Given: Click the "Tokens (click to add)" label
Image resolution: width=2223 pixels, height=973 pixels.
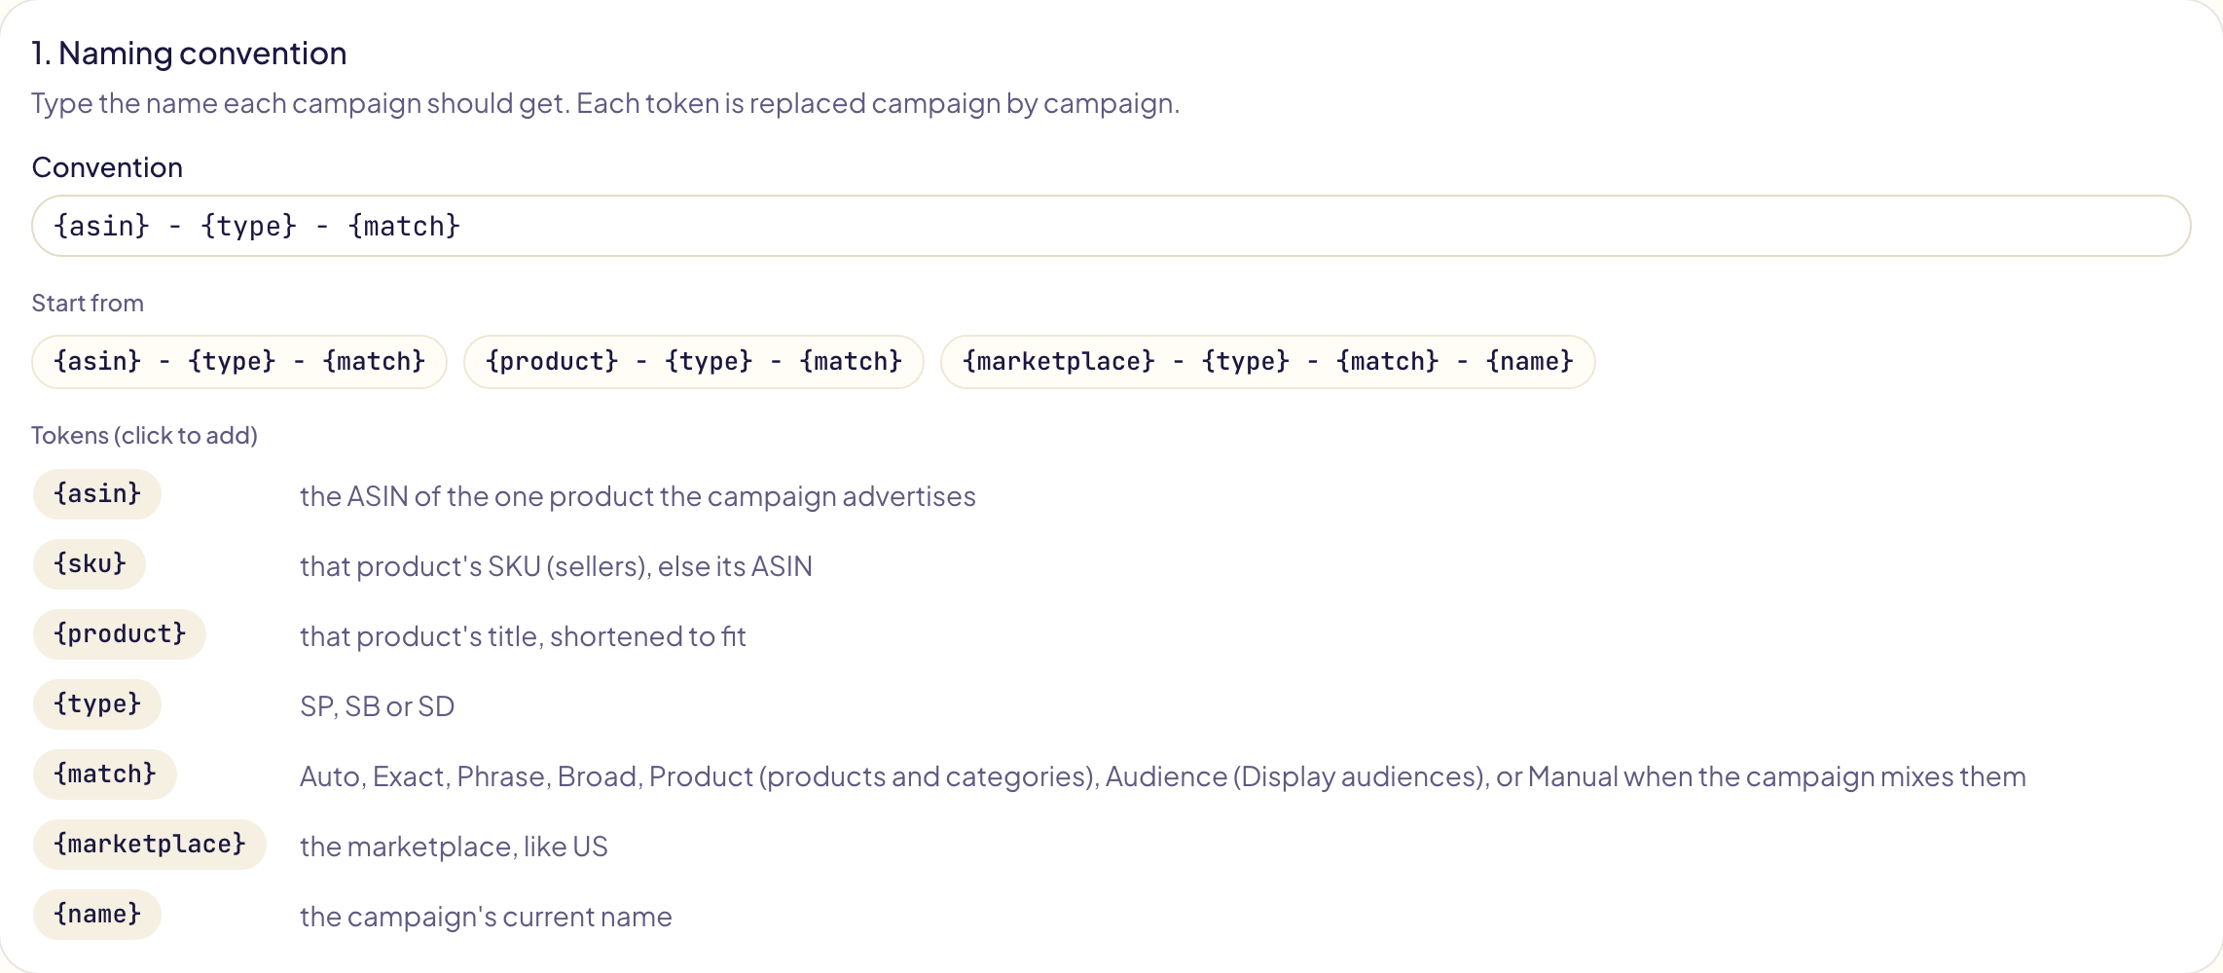Looking at the screenshot, I should 144,435.
